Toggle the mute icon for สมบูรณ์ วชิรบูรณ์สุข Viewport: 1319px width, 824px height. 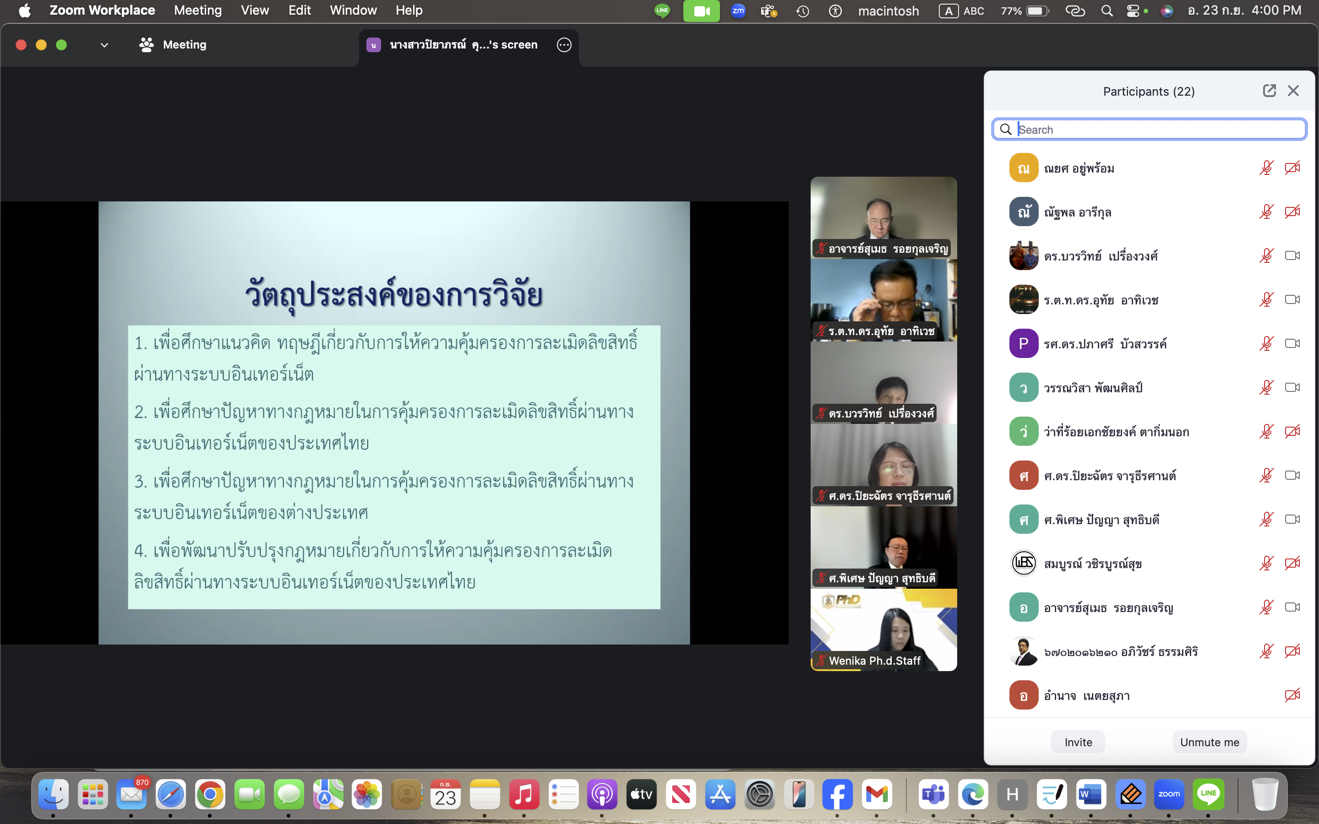click(1266, 563)
